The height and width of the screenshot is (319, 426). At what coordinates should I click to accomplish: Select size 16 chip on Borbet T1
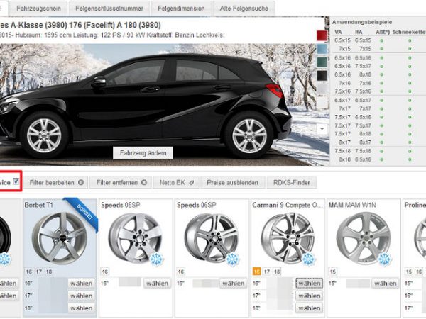29,272
